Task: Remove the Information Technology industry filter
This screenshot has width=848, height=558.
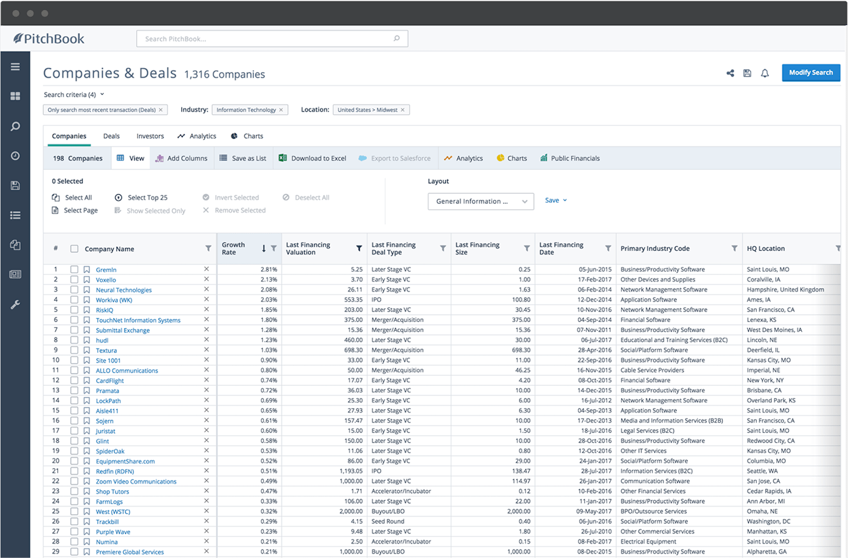Action: [281, 110]
